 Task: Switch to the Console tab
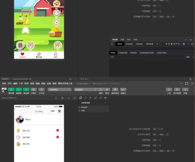pyautogui.click(x=129, y=44)
